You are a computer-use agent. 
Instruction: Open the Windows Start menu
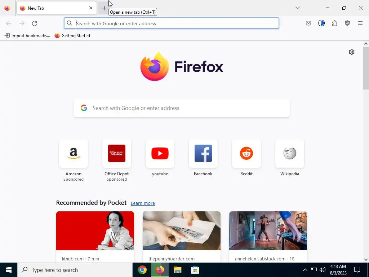(x=9, y=270)
